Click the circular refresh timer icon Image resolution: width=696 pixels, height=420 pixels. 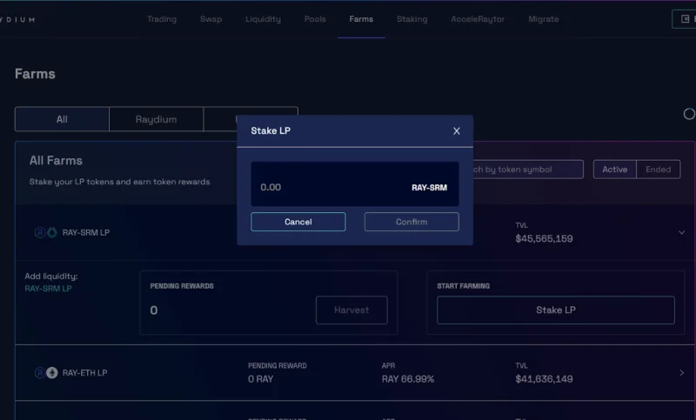click(689, 114)
